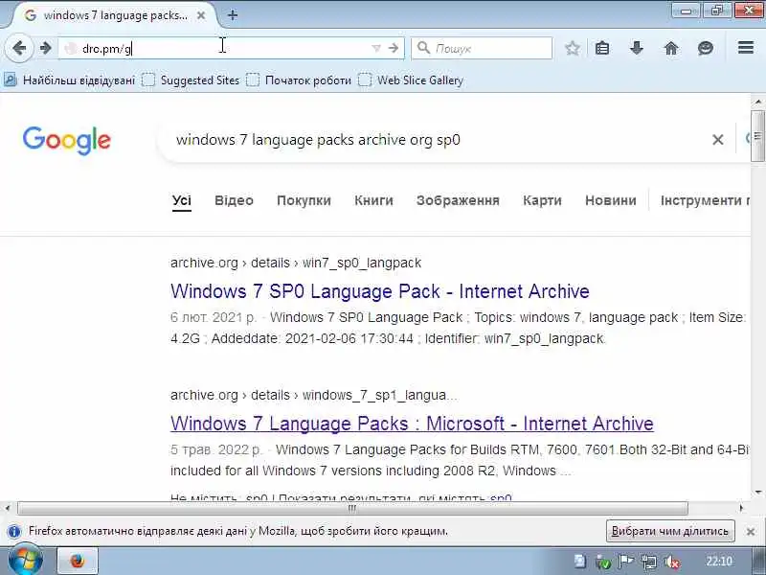Click the win7_sp0_langpack breadcrumb URL
766x575 pixels.
(362, 263)
